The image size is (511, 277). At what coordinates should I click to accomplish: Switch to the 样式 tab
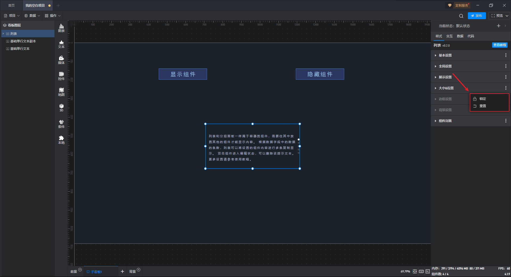439,36
